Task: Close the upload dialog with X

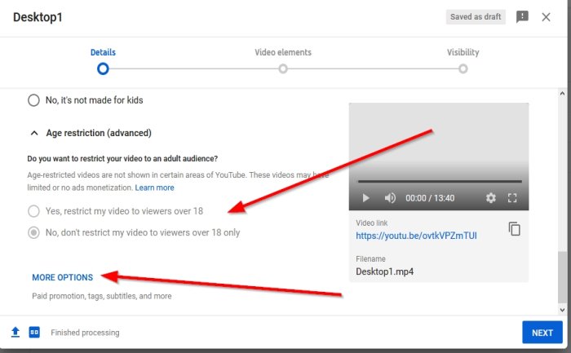Action: (x=546, y=17)
